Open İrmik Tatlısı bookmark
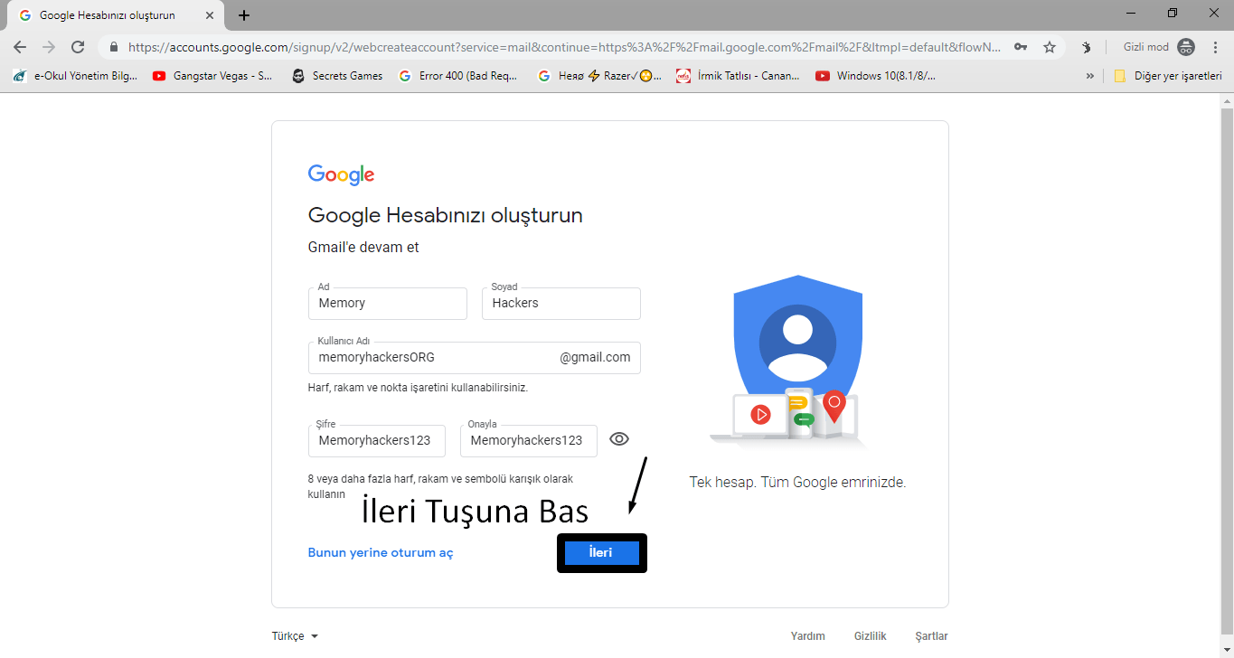Image resolution: width=1234 pixels, height=658 pixels. coord(739,76)
